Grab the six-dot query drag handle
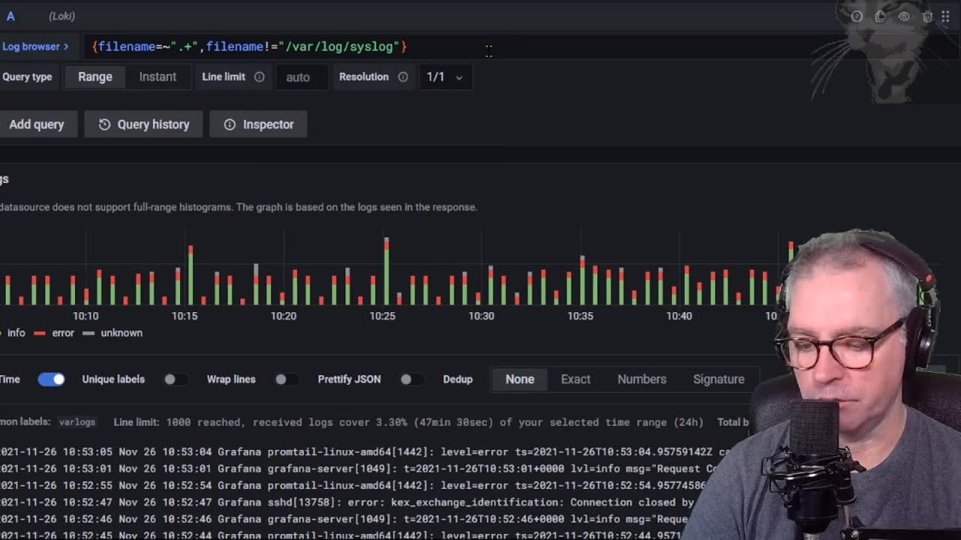The width and height of the screenshot is (961, 540). click(945, 16)
